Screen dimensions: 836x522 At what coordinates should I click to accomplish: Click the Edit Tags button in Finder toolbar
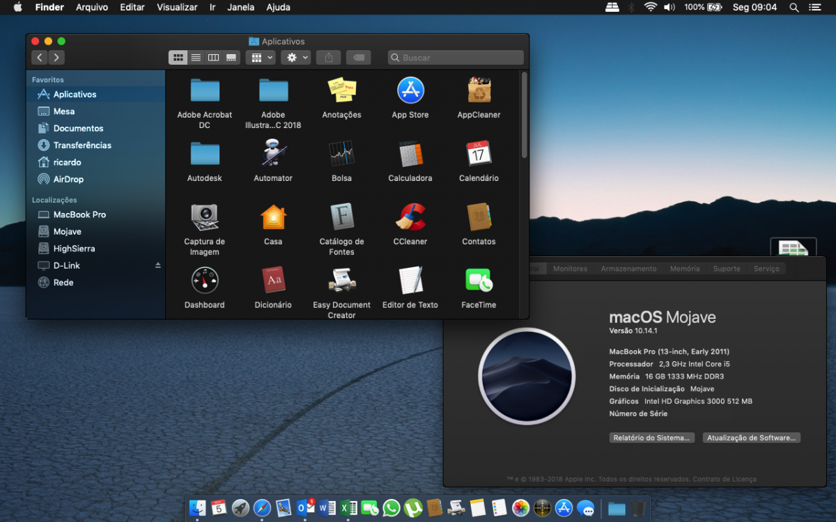coord(359,58)
